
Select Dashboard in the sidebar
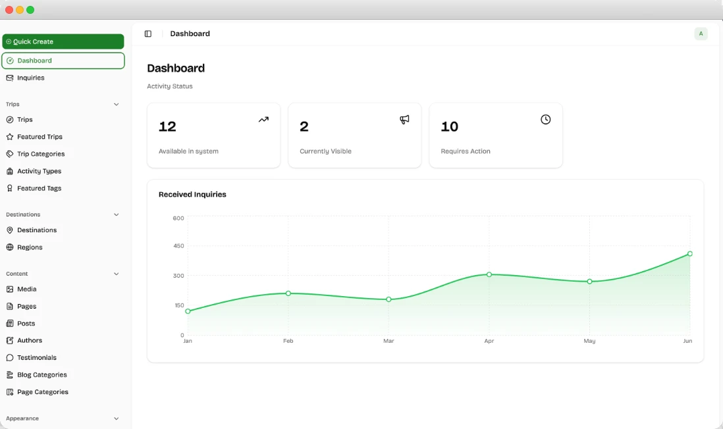[x=63, y=61]
